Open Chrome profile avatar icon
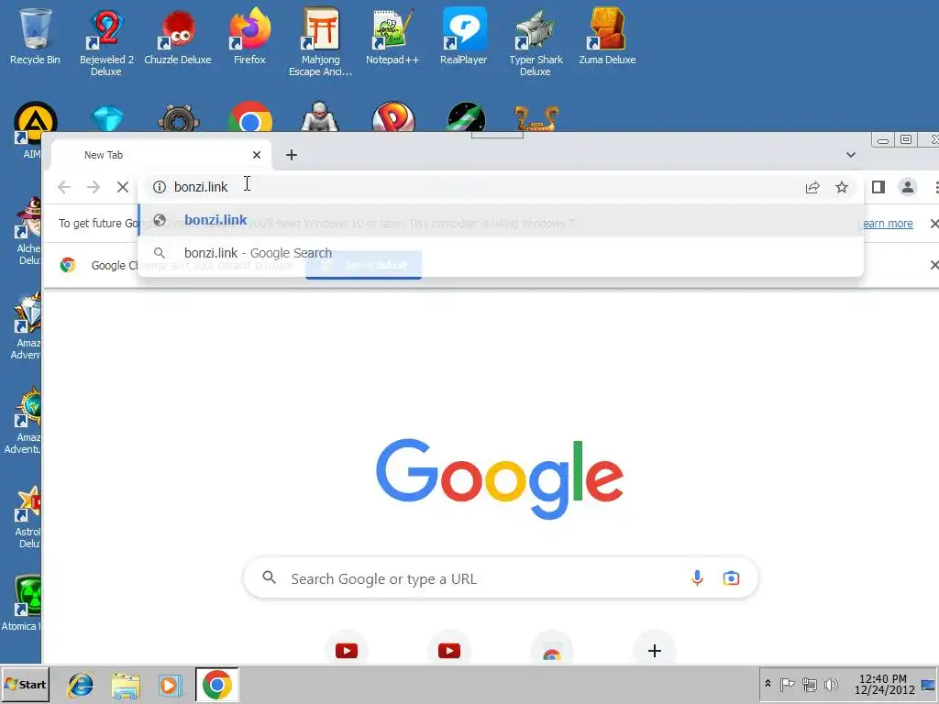Screen dimensions: 939x704 point(908,187)
